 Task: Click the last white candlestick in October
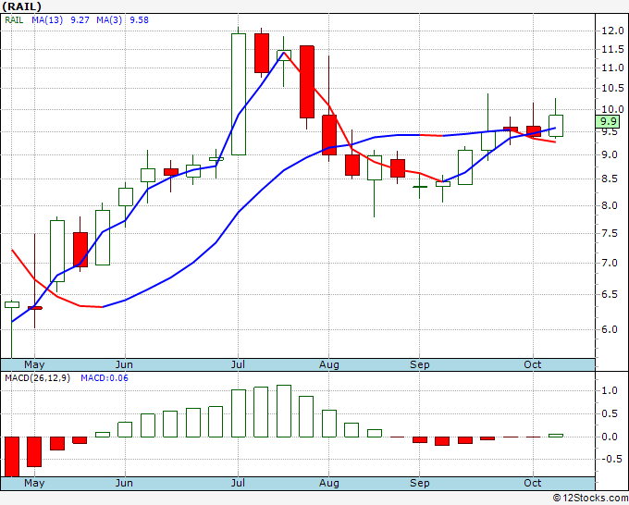(556, 126)
